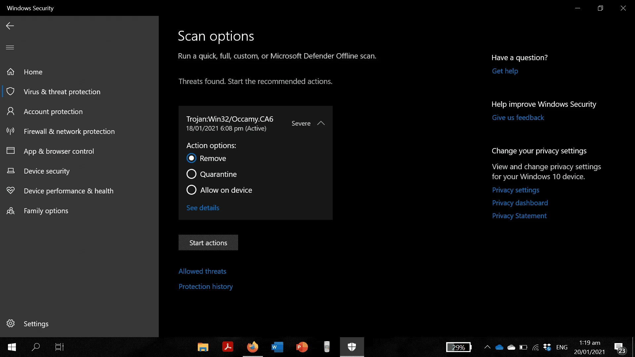Switch to Firefox in taskbar
Image resolution: width=635 pixels, height=357 pixels.
[252, 347]
